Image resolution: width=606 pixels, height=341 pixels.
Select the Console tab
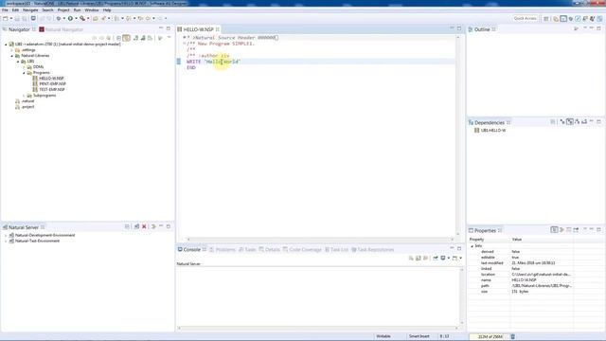tap(191, 250)
